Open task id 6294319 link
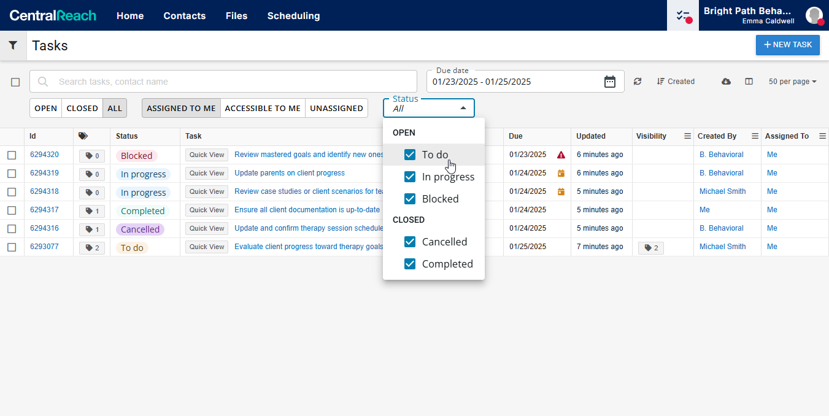Screen dimensions: 829x416 coord(44,173)
